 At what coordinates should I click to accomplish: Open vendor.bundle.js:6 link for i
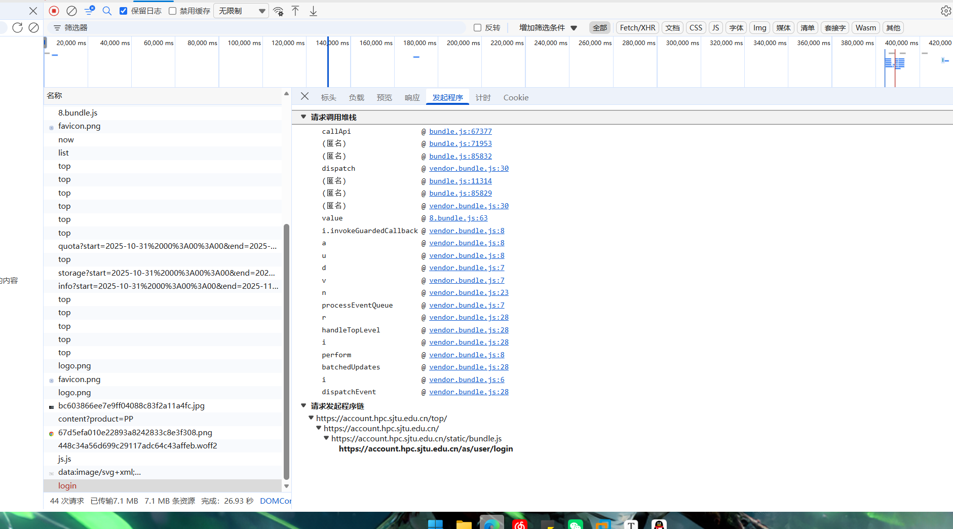(467, 380)
